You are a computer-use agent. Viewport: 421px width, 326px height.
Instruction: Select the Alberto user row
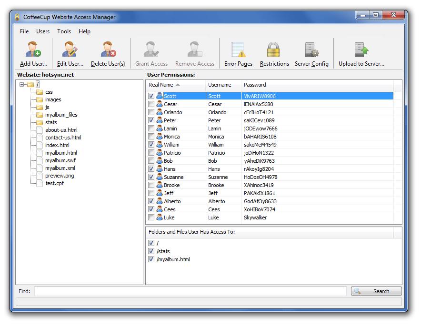(x=270, y=201)
